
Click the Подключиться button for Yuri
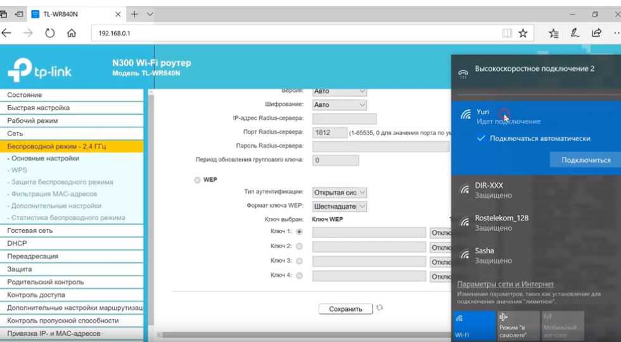(x=586, y=160)
